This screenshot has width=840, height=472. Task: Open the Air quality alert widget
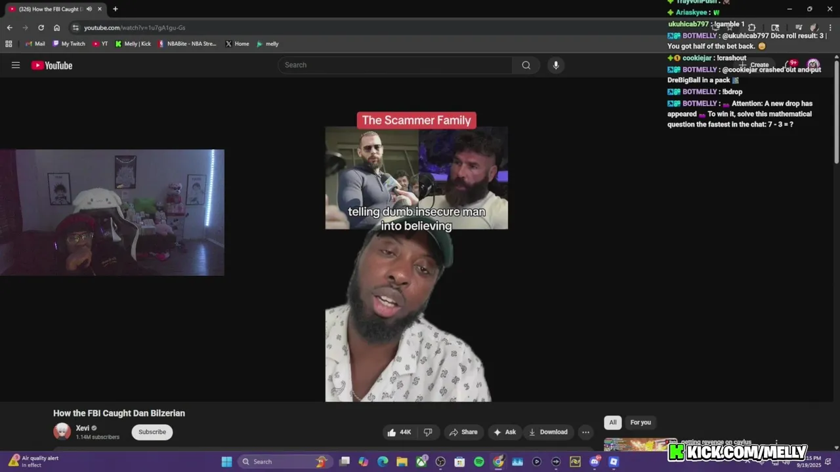pos(34,462)
